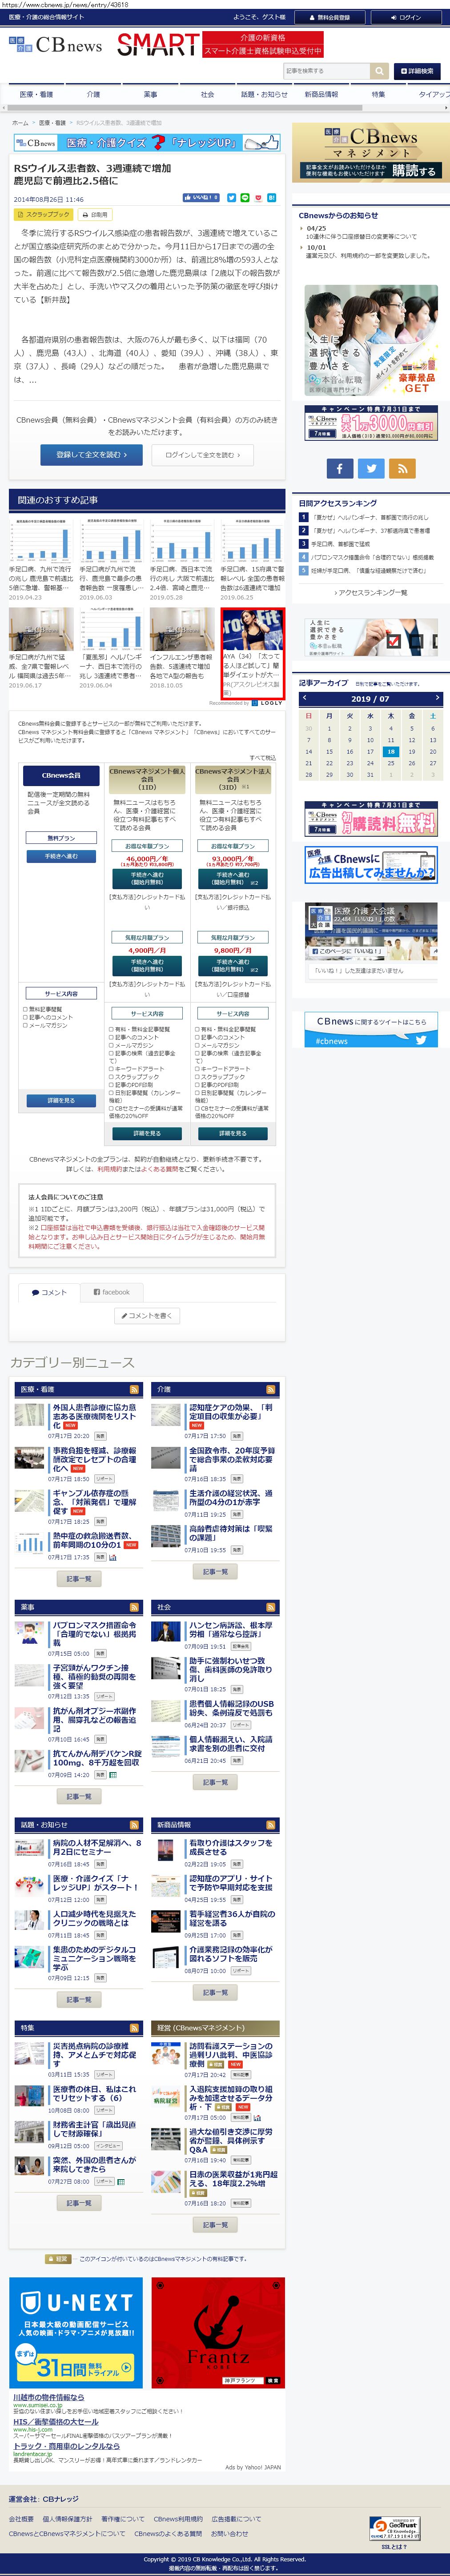Click ログインして全文を読む button
450x2576 pixels.
[x=203, y=454]
